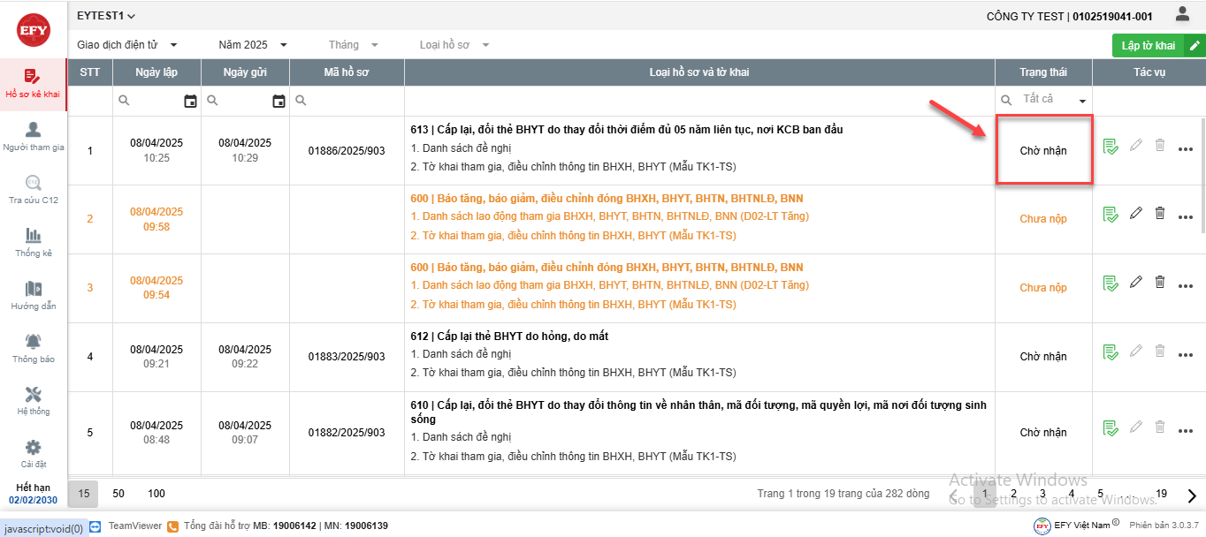1206x537 pixels.
Task: Expand the Năm 2025 year dropdown
Action: (x=254, y=45)
